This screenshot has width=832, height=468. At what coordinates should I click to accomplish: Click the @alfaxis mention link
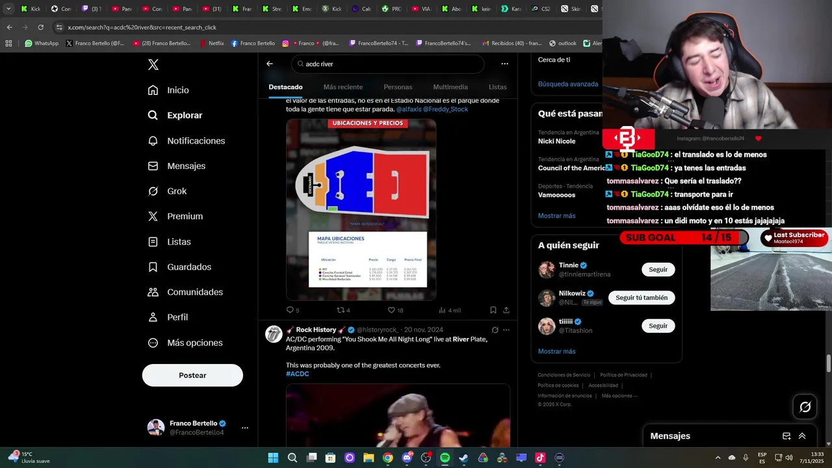(409, 109)
